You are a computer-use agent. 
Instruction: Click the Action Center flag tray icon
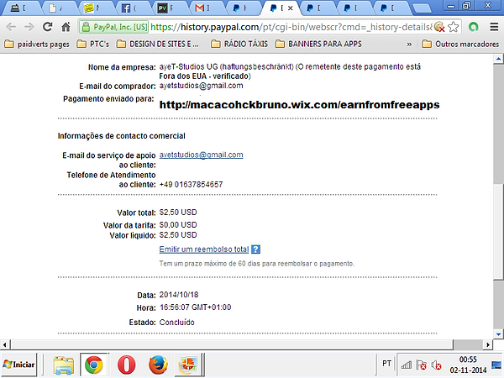pos(421,365)
